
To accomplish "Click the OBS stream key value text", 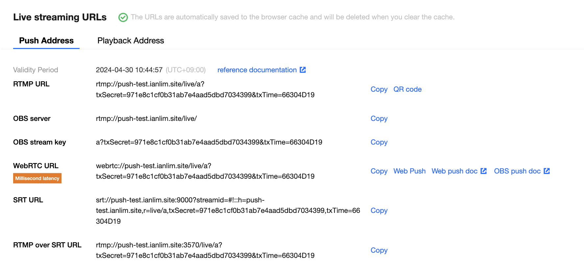I will pos(209,142).
